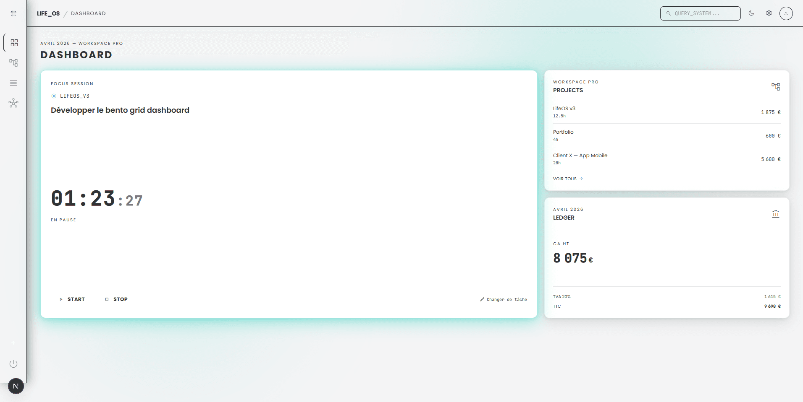Stop the focus session timer
This screenshot has width=803, height=402.
[116, 299]
